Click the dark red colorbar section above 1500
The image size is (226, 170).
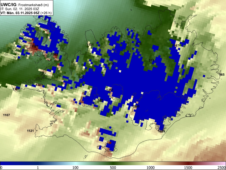pos(188,163)
